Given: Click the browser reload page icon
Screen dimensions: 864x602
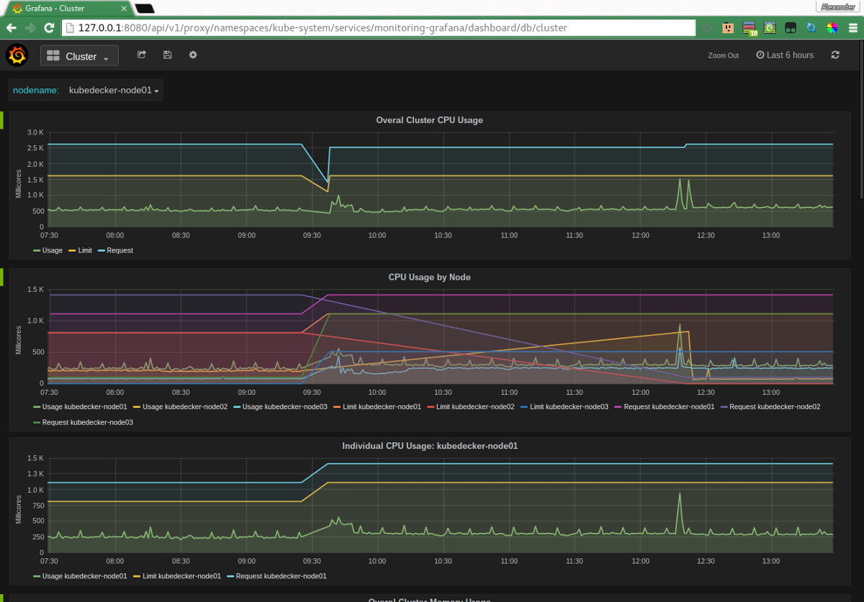Looking at the screenshot, I should click(48, 27).
